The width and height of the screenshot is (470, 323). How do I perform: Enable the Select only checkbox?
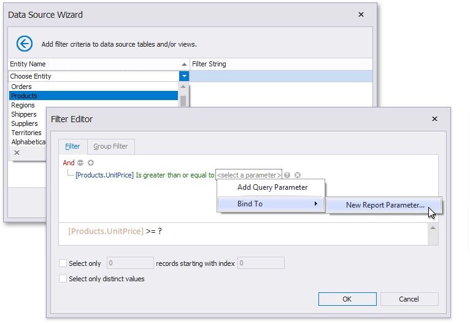click(x=63, y=263)
